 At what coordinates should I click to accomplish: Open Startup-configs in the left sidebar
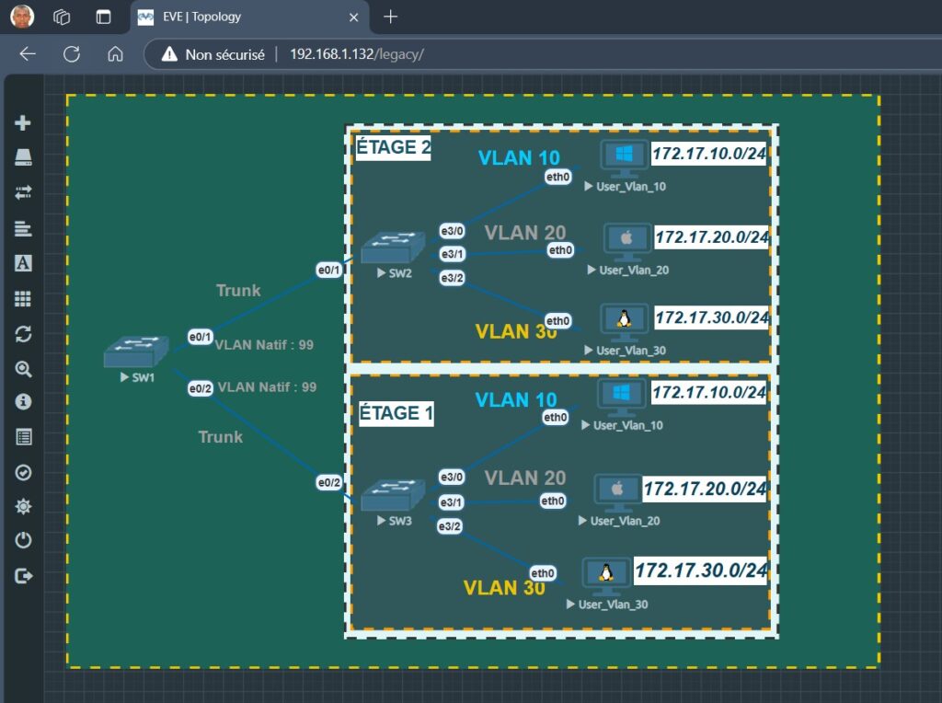[23, 228]
